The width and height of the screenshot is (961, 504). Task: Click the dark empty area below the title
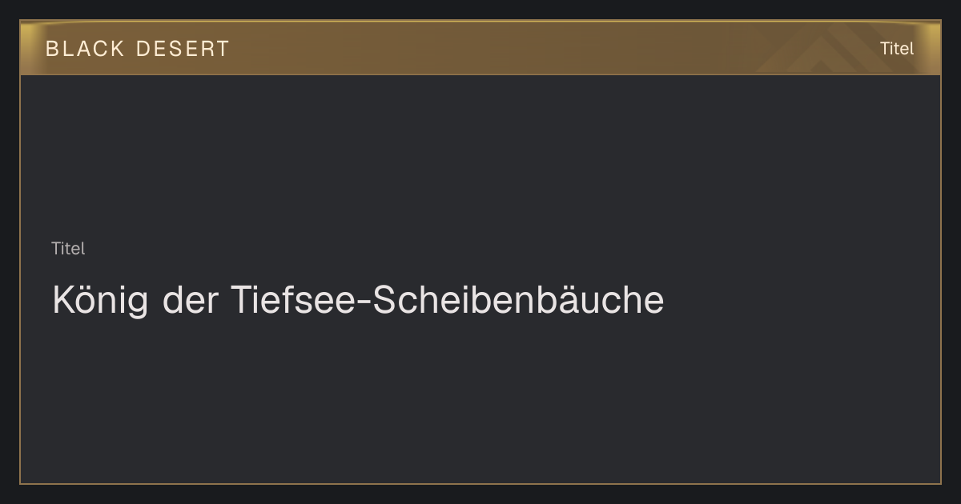pos(480,400)
